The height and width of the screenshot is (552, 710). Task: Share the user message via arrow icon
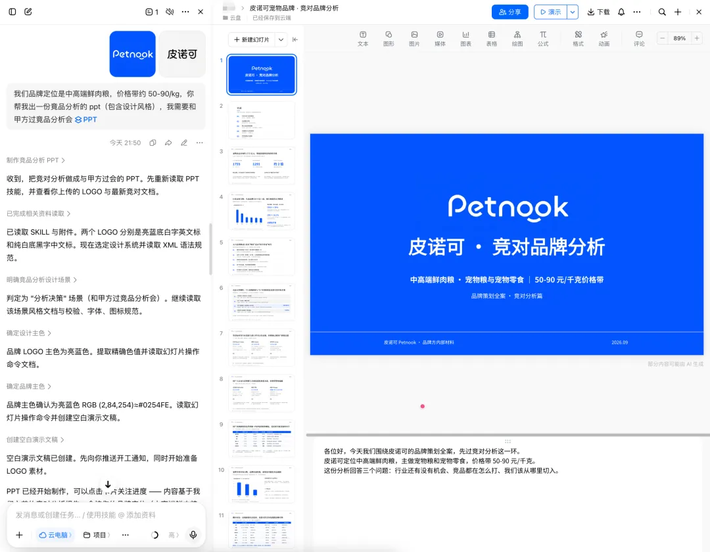pos(168,143)
